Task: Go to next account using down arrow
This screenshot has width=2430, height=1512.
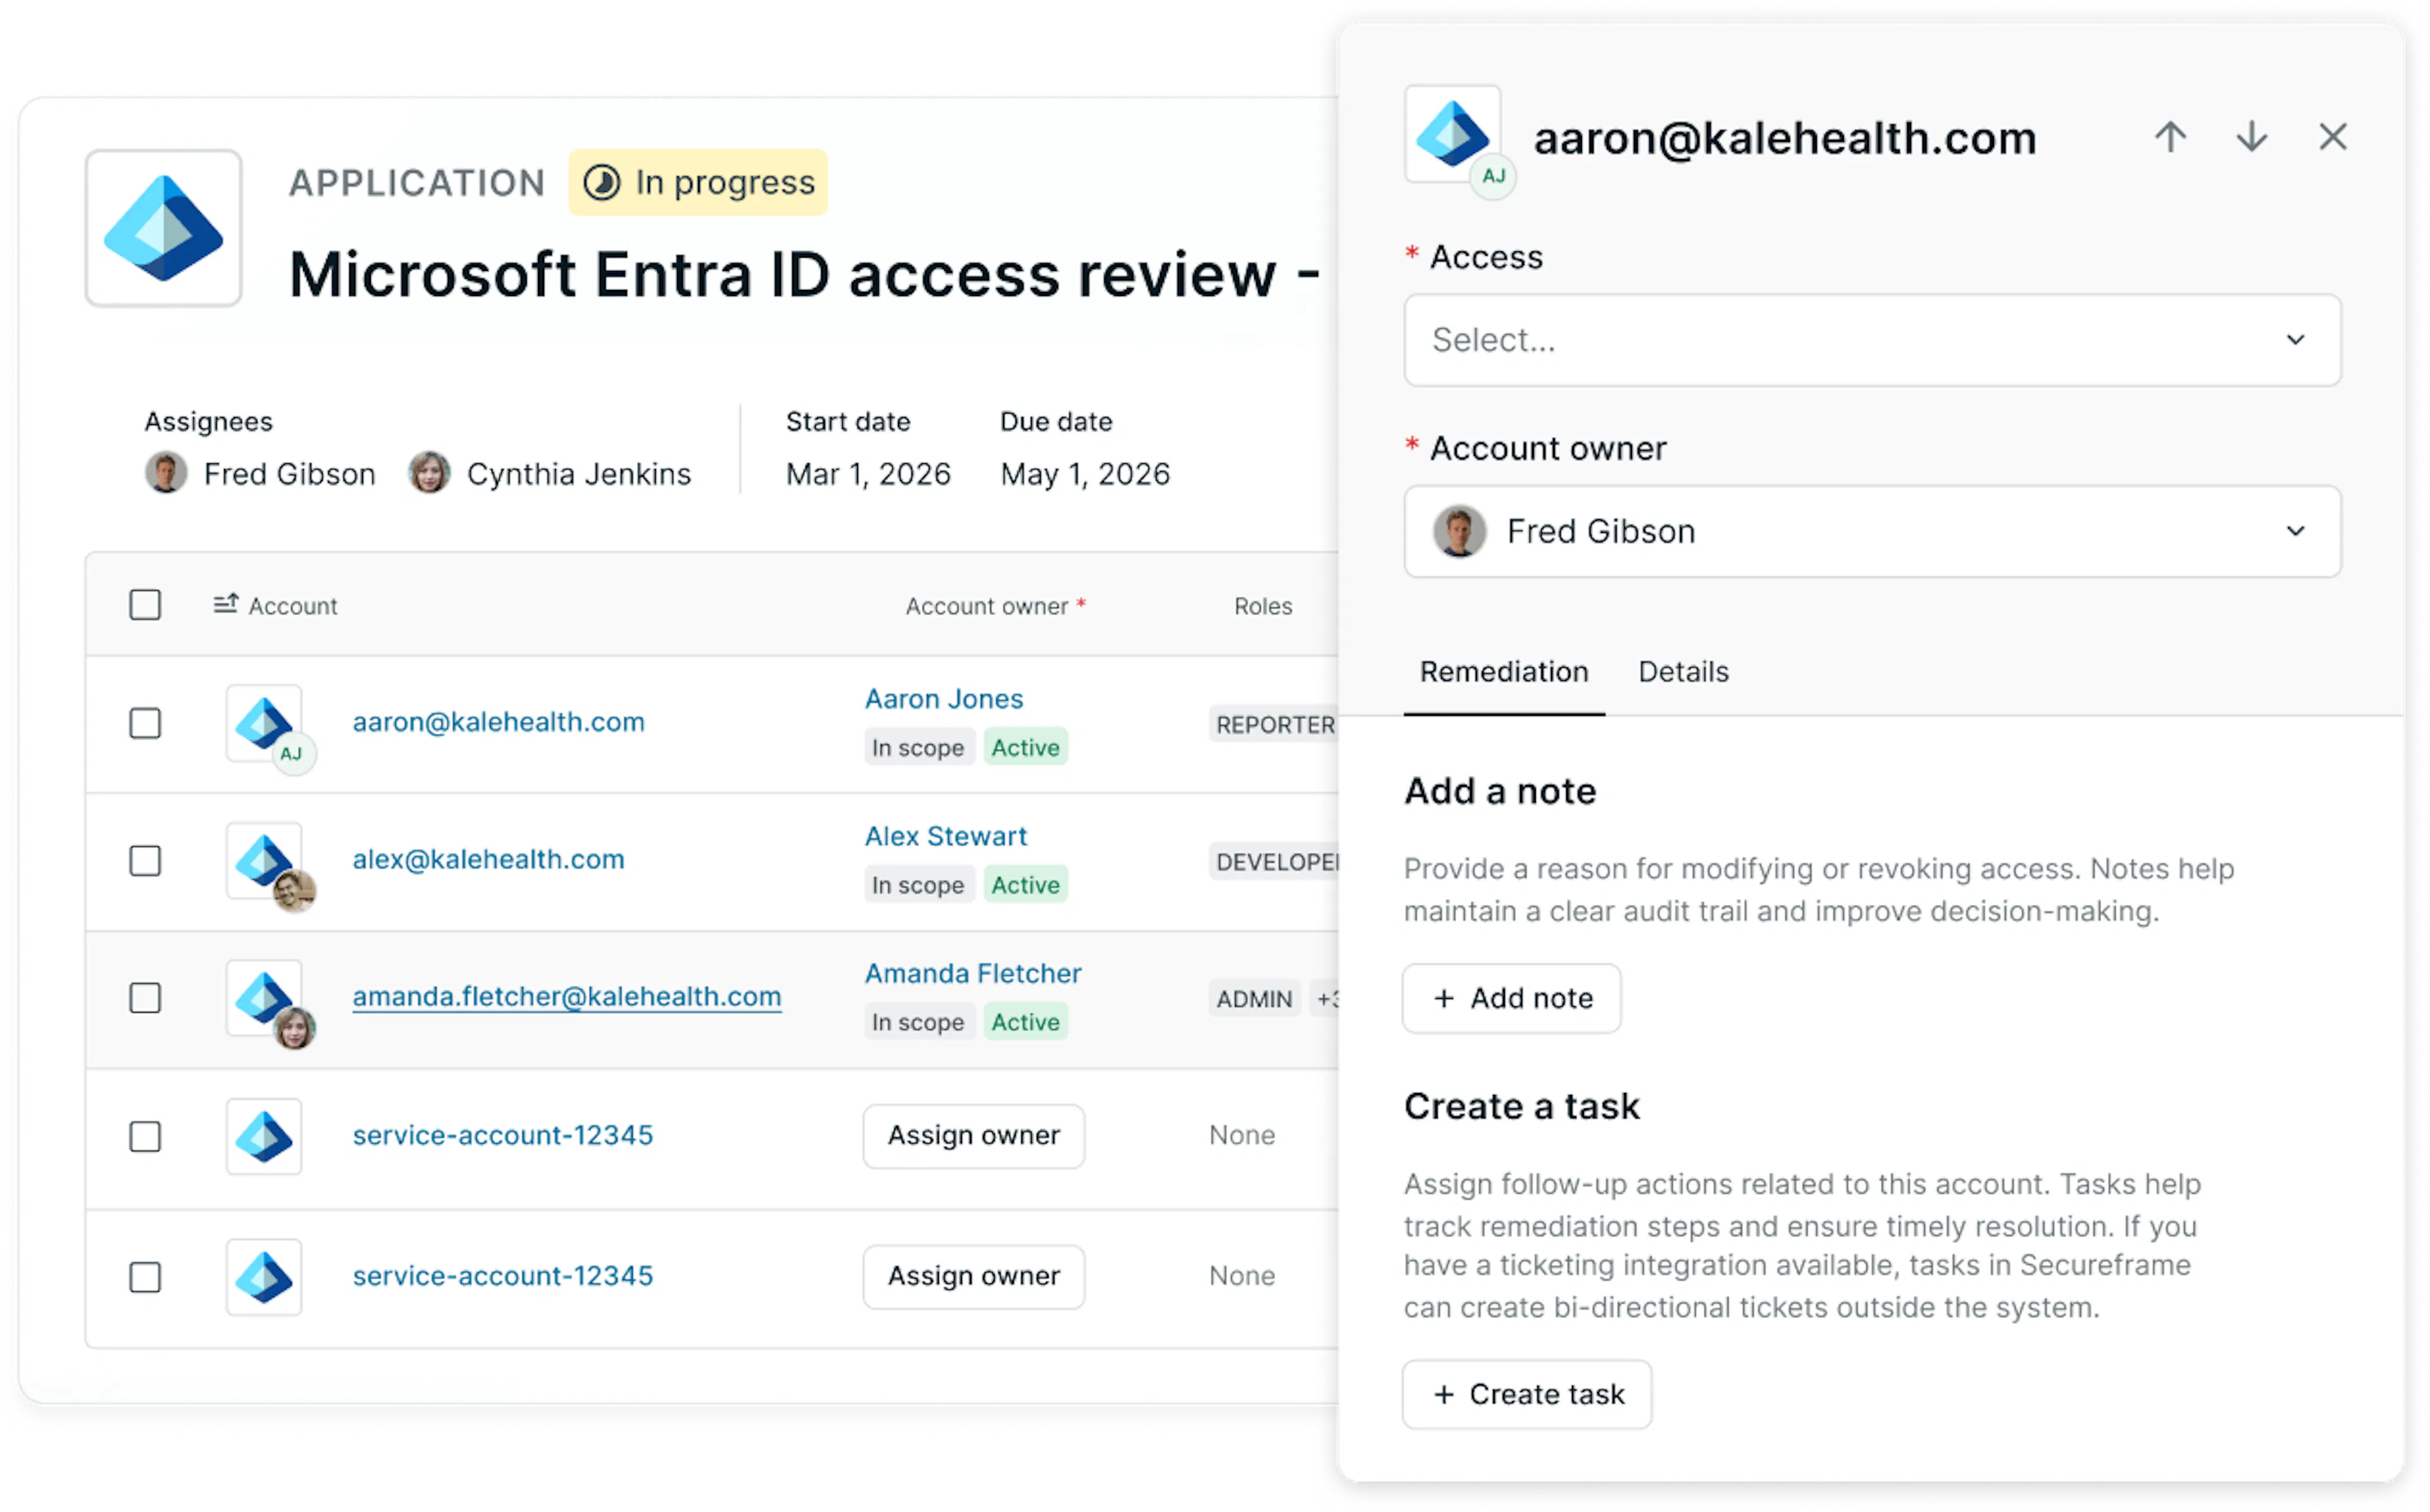Action: coord(2251,137)
